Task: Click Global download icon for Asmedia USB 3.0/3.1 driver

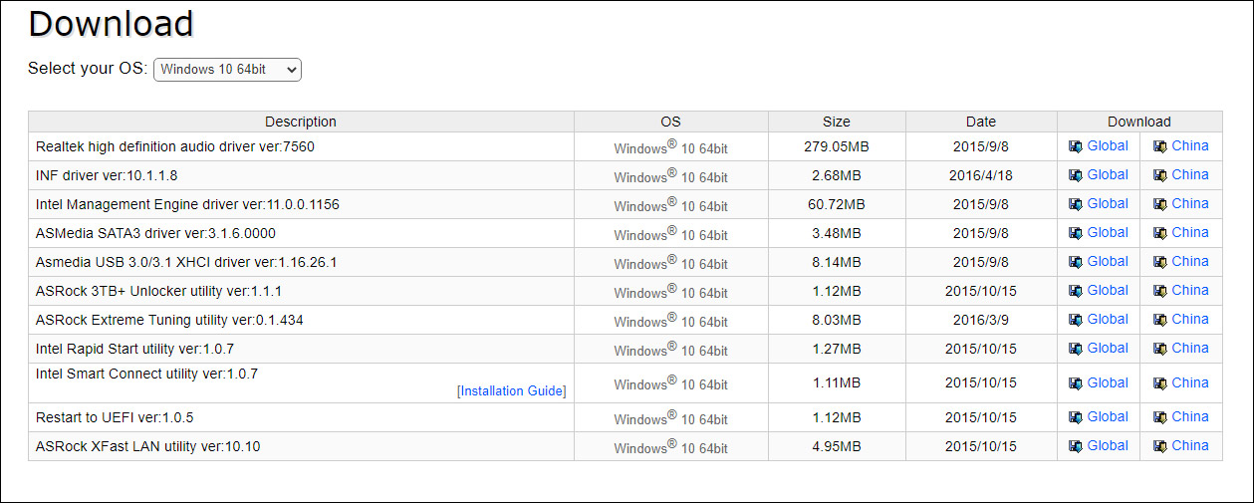Action: tap(1075, 262)
